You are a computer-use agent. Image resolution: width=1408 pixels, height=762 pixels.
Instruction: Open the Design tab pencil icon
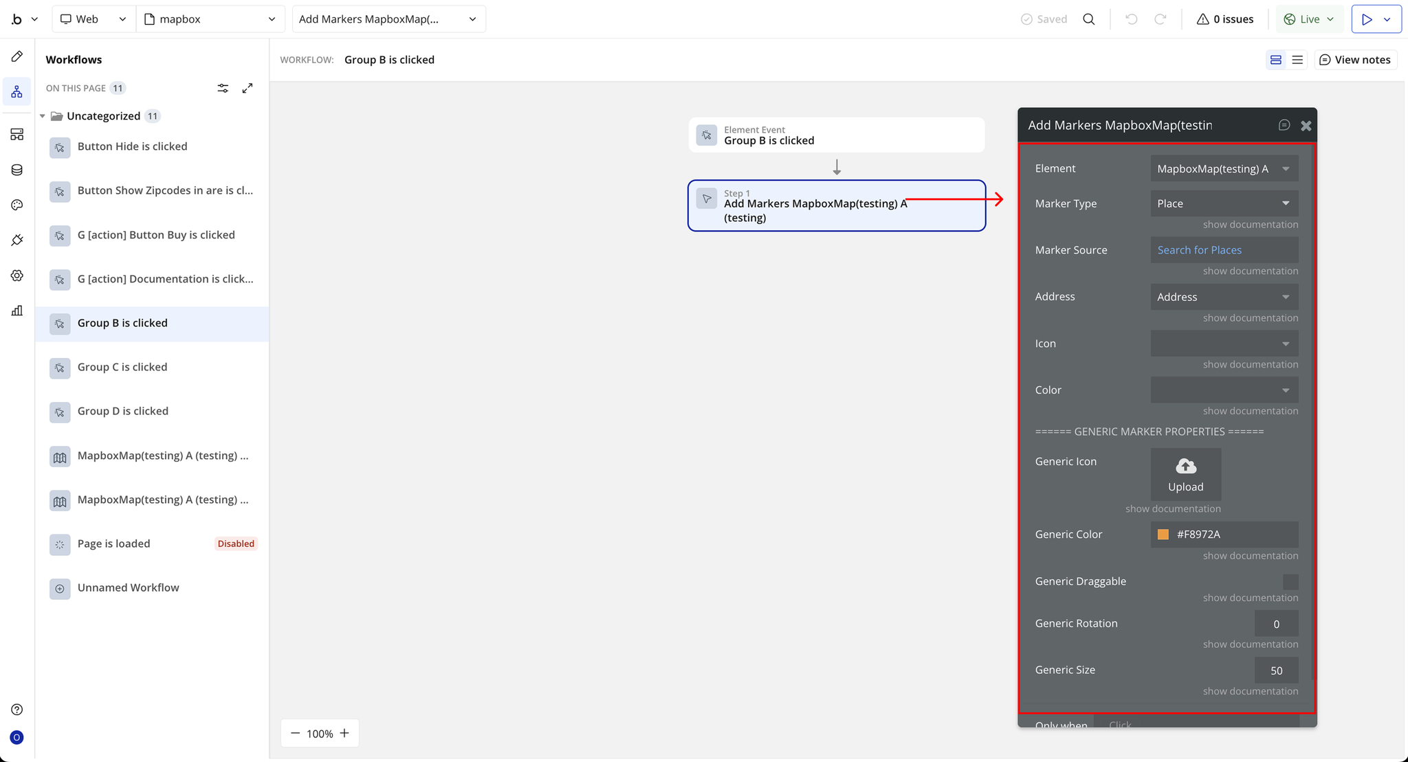pos(17,56)
